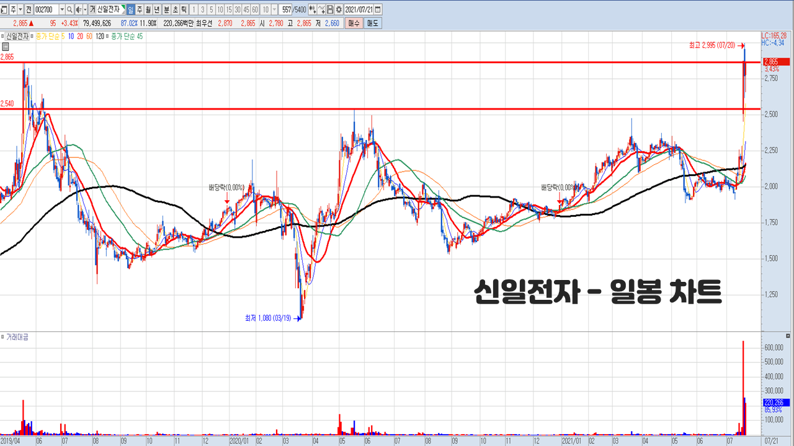This screenshot has height=446, width=794.
Task: Click the leftmost chart menu icon
Action: pos(4,9)
